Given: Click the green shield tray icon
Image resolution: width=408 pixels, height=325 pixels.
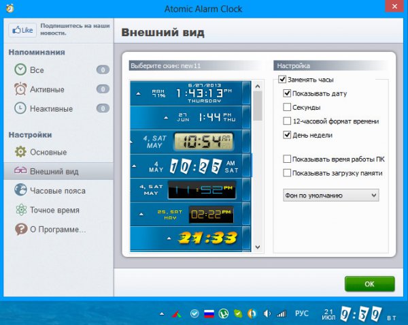Looking at the screenshot, I should (x=238, y=313).
